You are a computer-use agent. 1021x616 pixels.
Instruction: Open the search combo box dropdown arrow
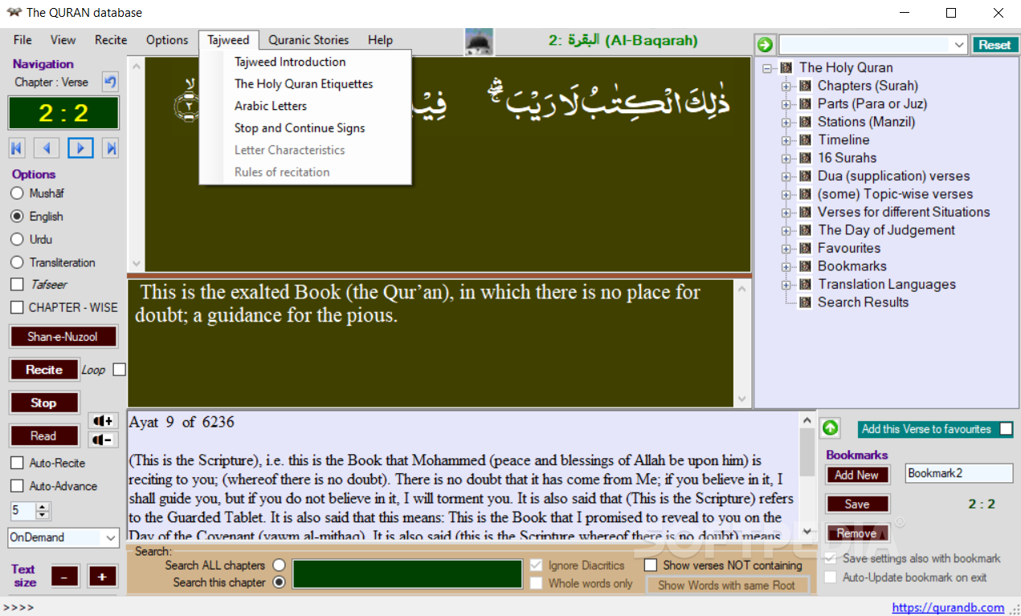tap(959, 45)
